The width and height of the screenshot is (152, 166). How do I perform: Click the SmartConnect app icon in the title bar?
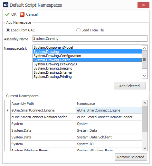coord(6,5)
